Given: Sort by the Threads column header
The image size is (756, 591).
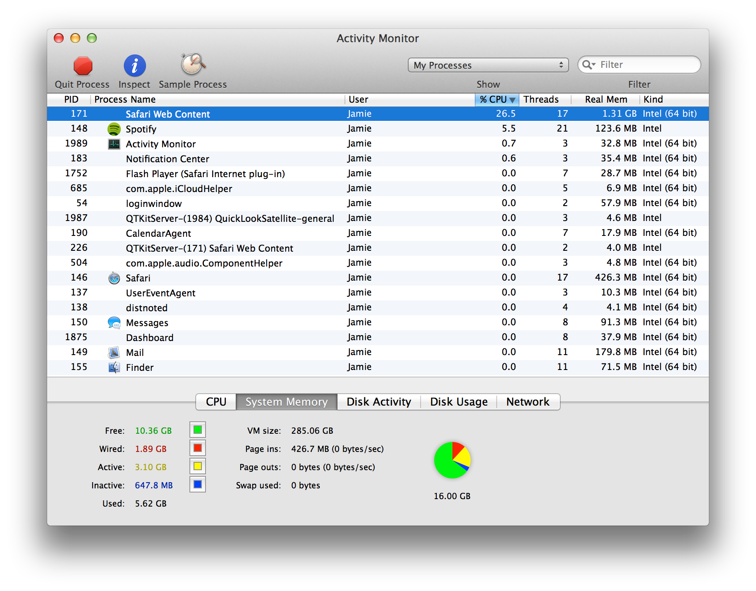Looking at the screenshot, I should pos(545,99).
